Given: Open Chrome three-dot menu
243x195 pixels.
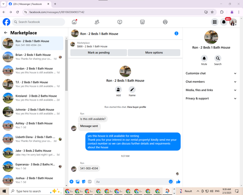Looking at the screenshot, I should (239, 12).
